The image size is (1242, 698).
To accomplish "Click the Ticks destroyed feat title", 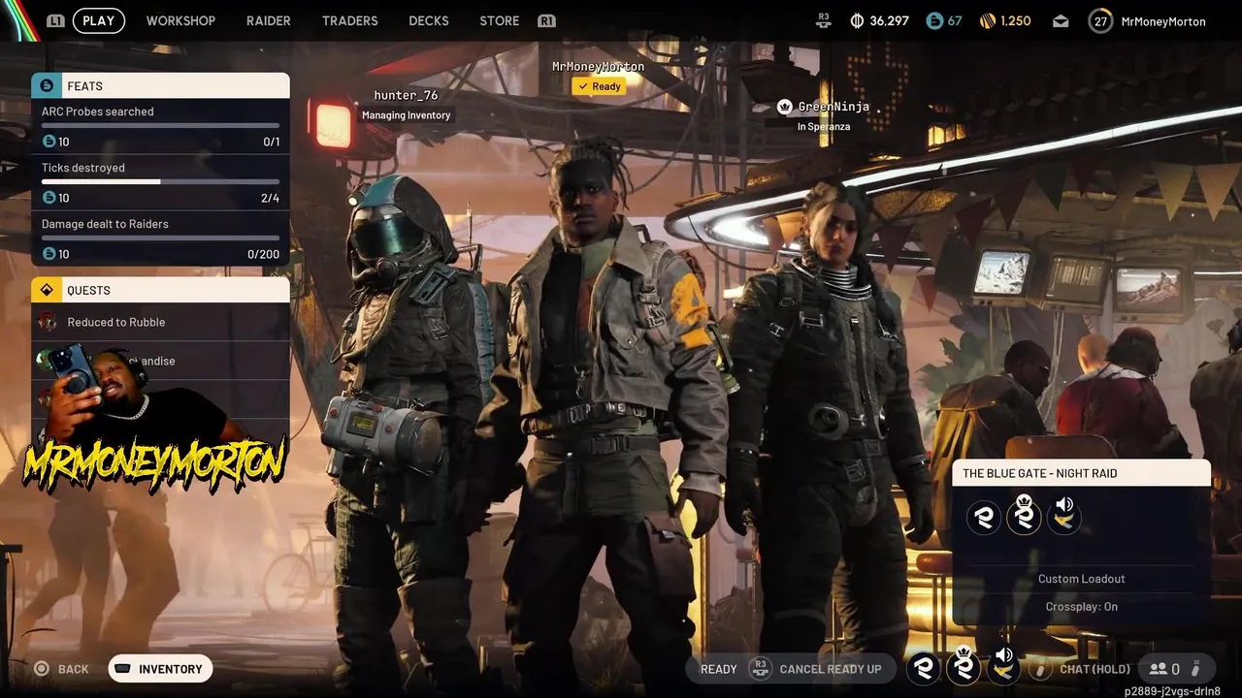I will pyautogui.click(x=82, y=168).
